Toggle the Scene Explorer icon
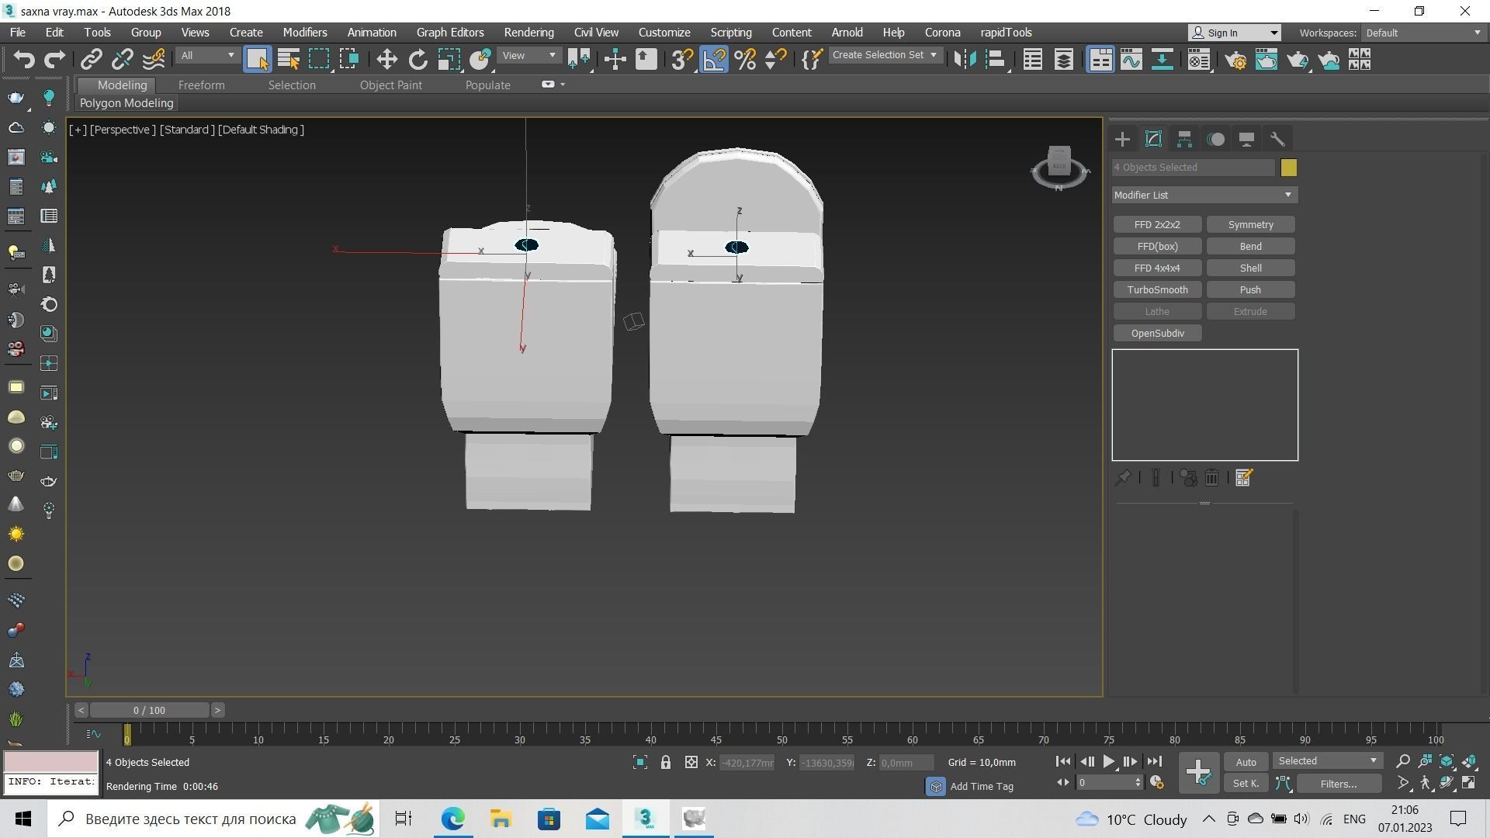 [1032, 59]
